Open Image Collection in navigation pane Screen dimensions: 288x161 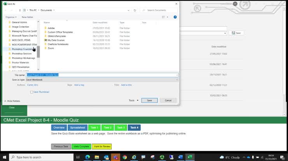pos(20,27)
